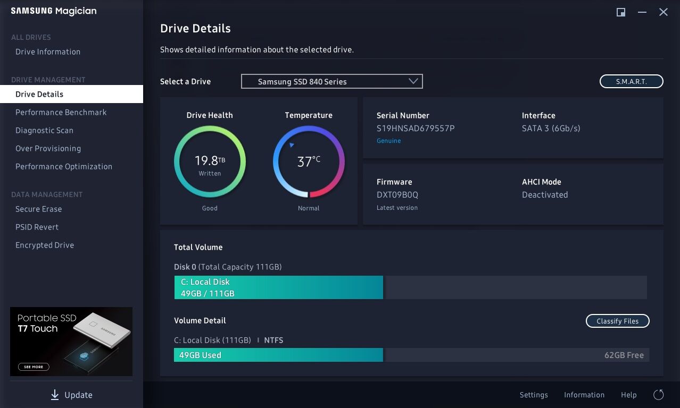
Task: Close the Samsung Magician window
Action: tap(664, 12)
